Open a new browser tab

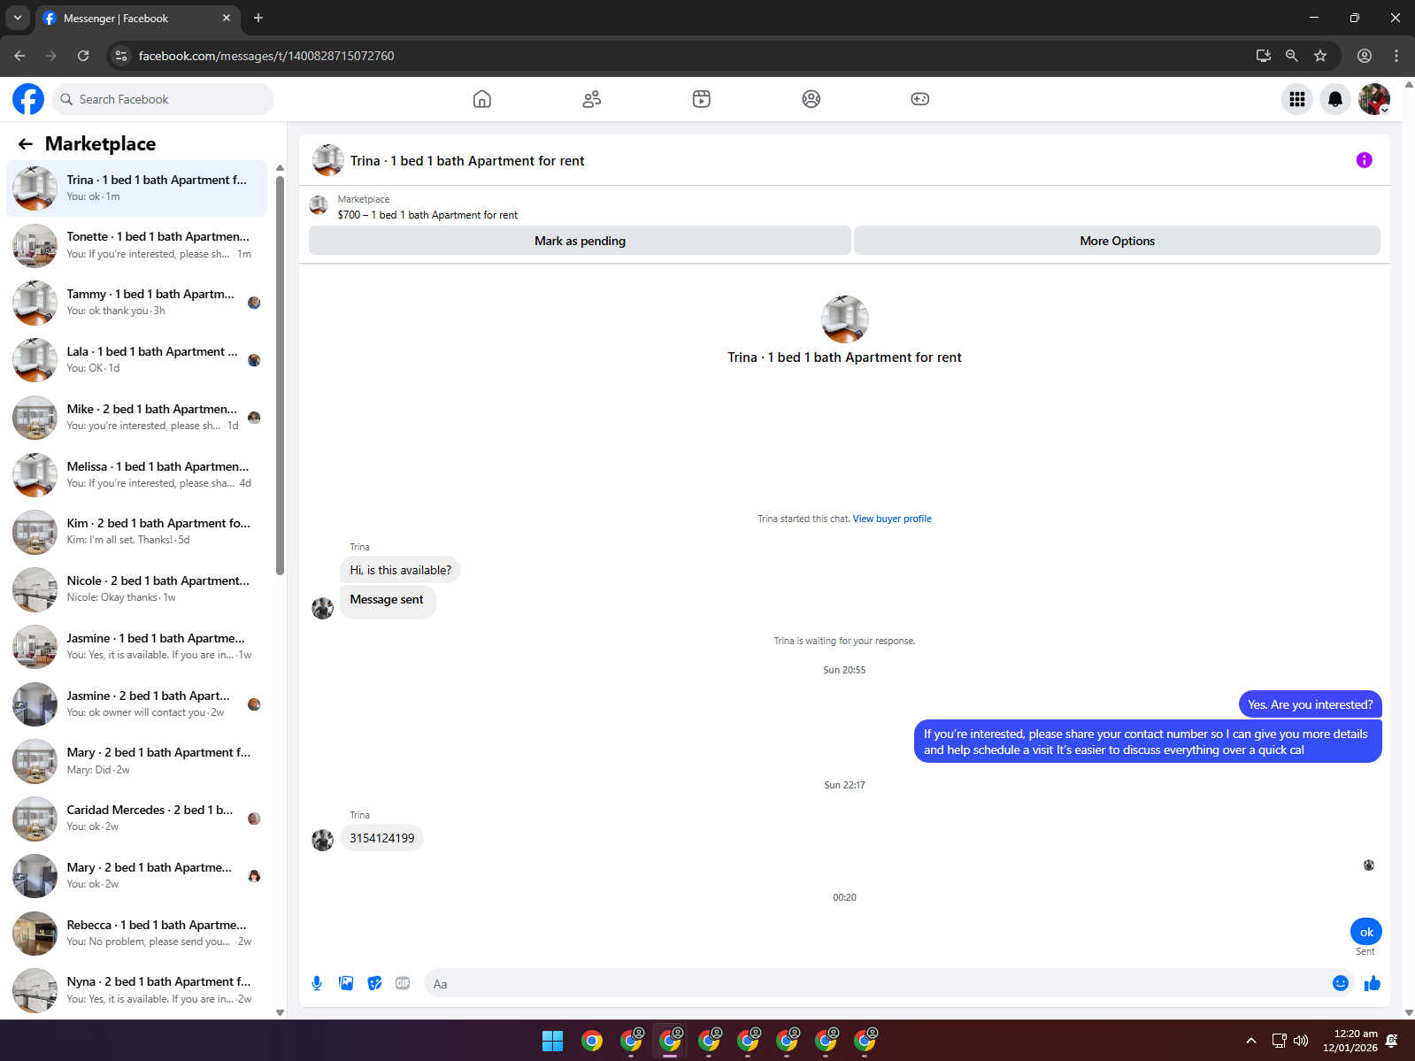[x=258, y=18]
